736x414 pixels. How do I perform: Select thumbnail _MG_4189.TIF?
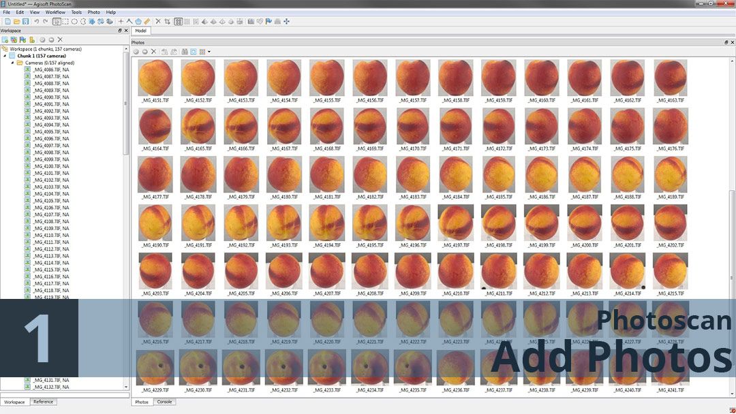pos(671,177)
